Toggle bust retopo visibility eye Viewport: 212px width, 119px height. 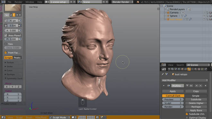pos(204,19)
